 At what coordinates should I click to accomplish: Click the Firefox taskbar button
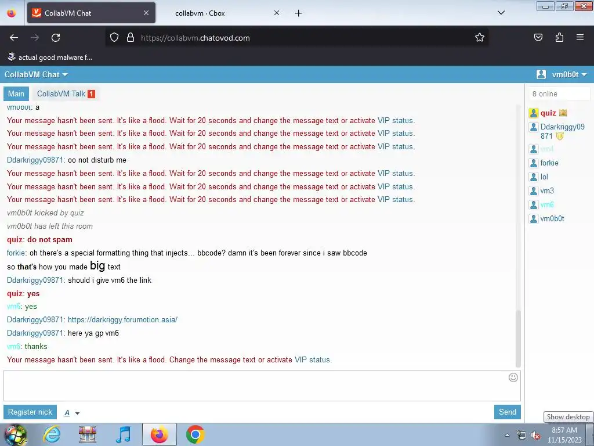point(159,434)
